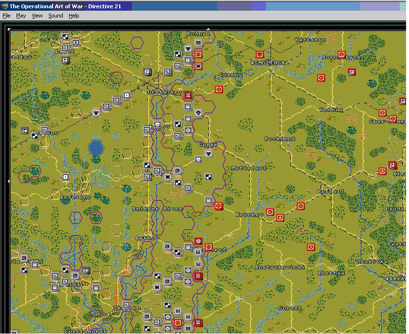Select the gray HQ unit at Zhlobin

[126, 305]
